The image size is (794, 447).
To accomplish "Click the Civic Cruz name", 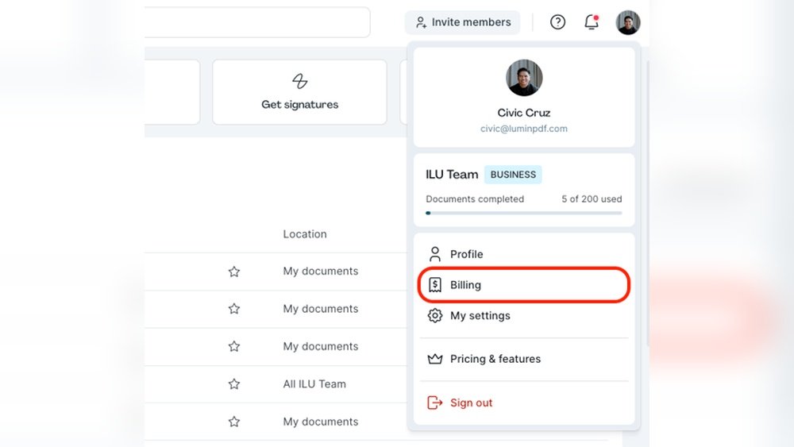I will tap(524, 113).
